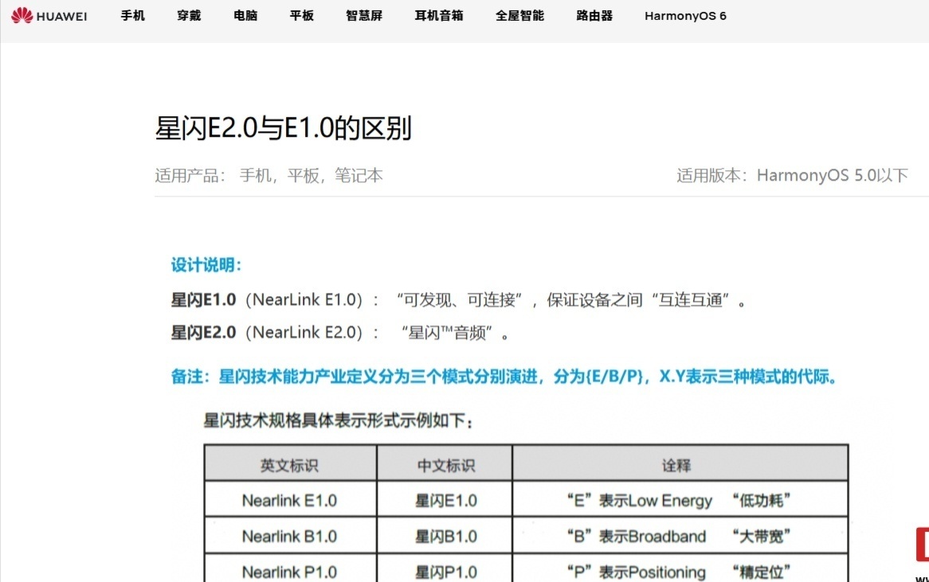Open the 平板 menu
Screen dimensions: 929x582
(302, 16)
